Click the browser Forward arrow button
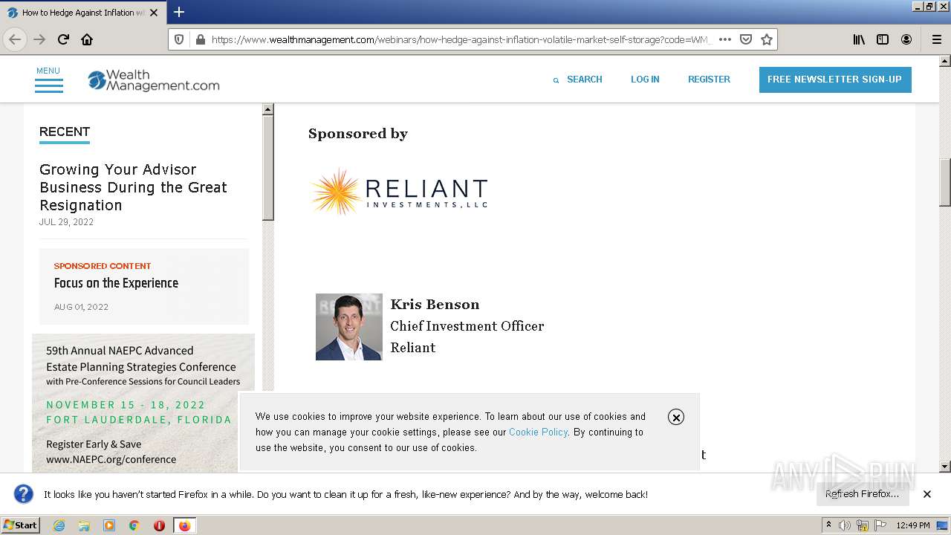The width and height of the screenshot is (951, 535). pos(39,39)
